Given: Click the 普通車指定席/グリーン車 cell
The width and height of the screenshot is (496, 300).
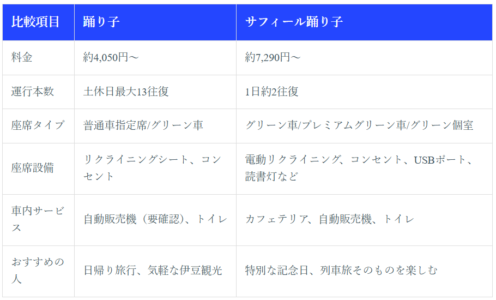Looking at the screenshot, I should 143,125.
